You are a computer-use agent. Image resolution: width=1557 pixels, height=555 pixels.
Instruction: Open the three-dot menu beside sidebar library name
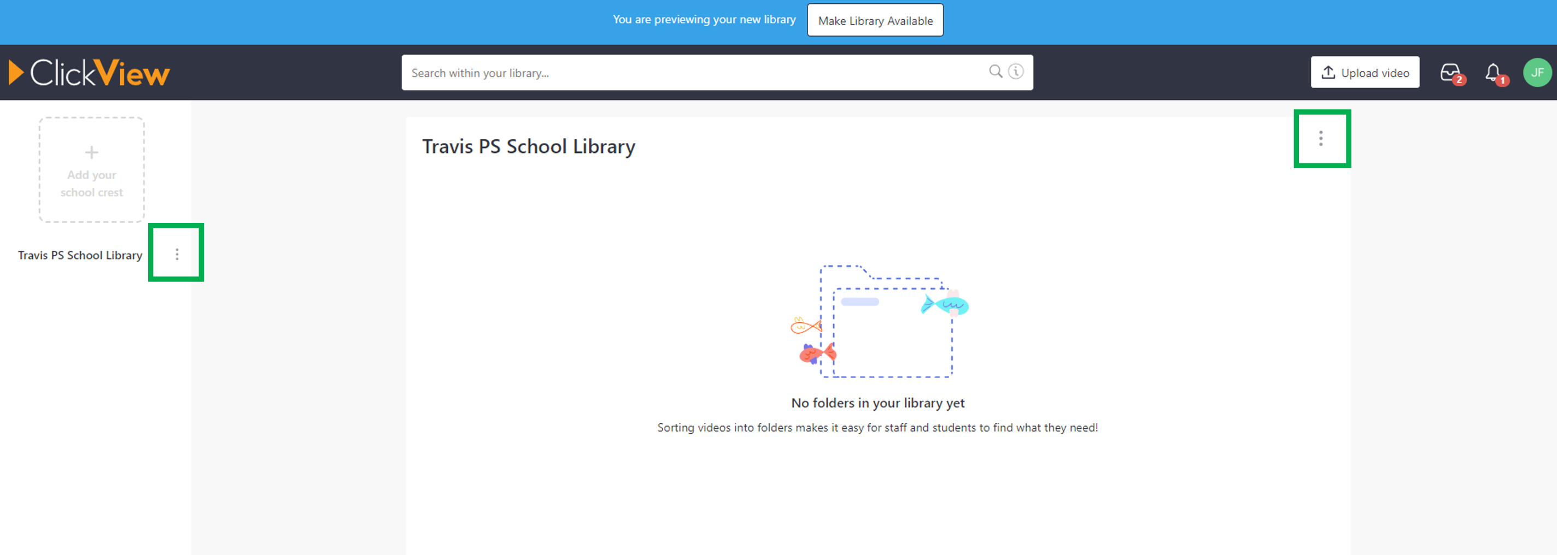(177, 254)
